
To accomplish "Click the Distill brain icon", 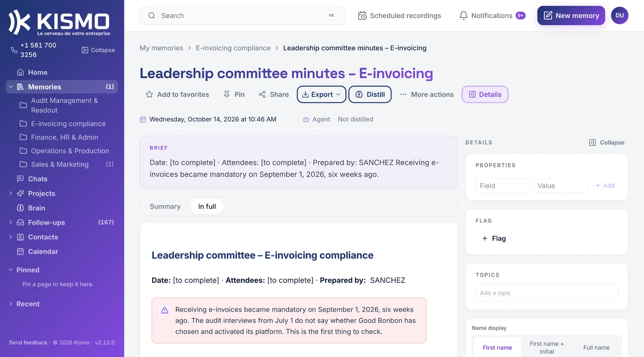I will coord(359,94).
